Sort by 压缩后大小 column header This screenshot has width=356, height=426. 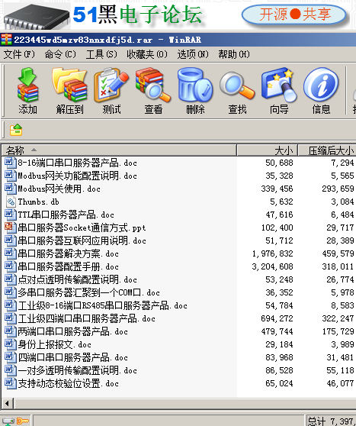pos(327,150)
